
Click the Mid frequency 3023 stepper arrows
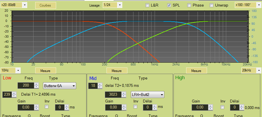coord(124,95)
